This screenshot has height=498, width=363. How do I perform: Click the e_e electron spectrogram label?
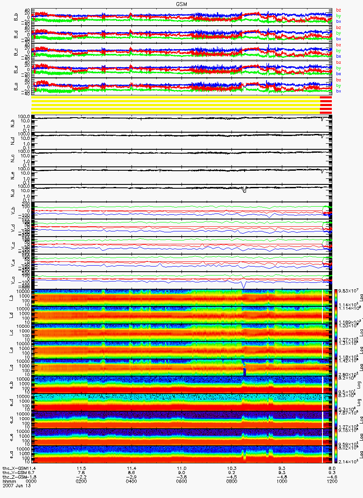pos(11,437)
